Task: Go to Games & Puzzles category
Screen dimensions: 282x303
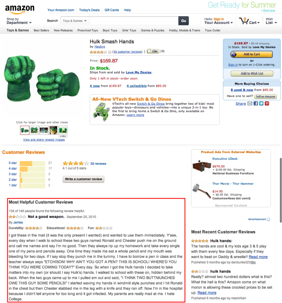Action: (x=152, y=31)
